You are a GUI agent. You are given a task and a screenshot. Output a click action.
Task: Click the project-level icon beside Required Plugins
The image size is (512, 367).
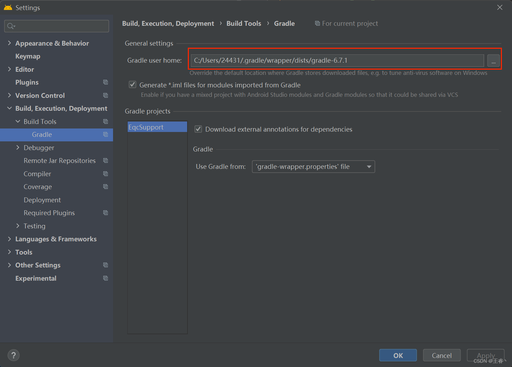click(x=105, y=213)
